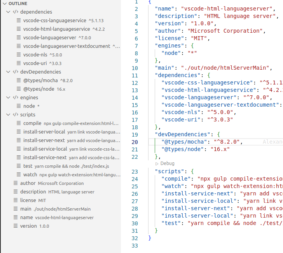Click the module icon beside dependencies
Screen dimensions: 283x253
tap(16, 12)
